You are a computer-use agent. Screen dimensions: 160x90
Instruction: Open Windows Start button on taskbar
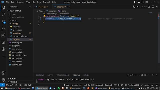click(x=2, y=88)
